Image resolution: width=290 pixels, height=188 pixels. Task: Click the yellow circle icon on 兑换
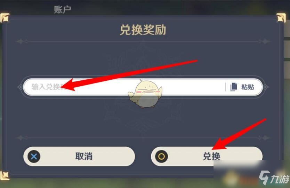tap(161, 157)
